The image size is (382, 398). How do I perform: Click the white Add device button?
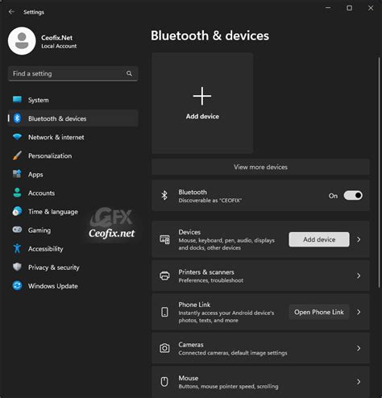[x=319, y=239]
